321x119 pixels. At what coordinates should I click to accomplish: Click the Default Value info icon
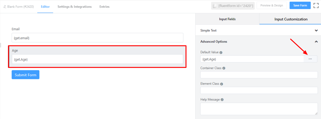point(221,52)
